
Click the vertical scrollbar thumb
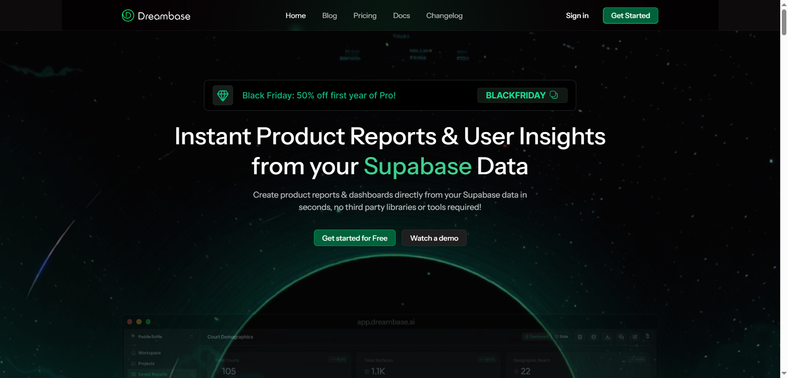(784, 22)
